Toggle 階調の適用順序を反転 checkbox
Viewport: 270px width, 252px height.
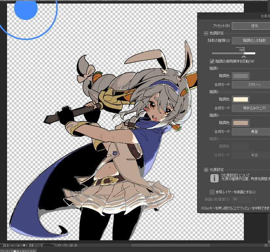212,61
